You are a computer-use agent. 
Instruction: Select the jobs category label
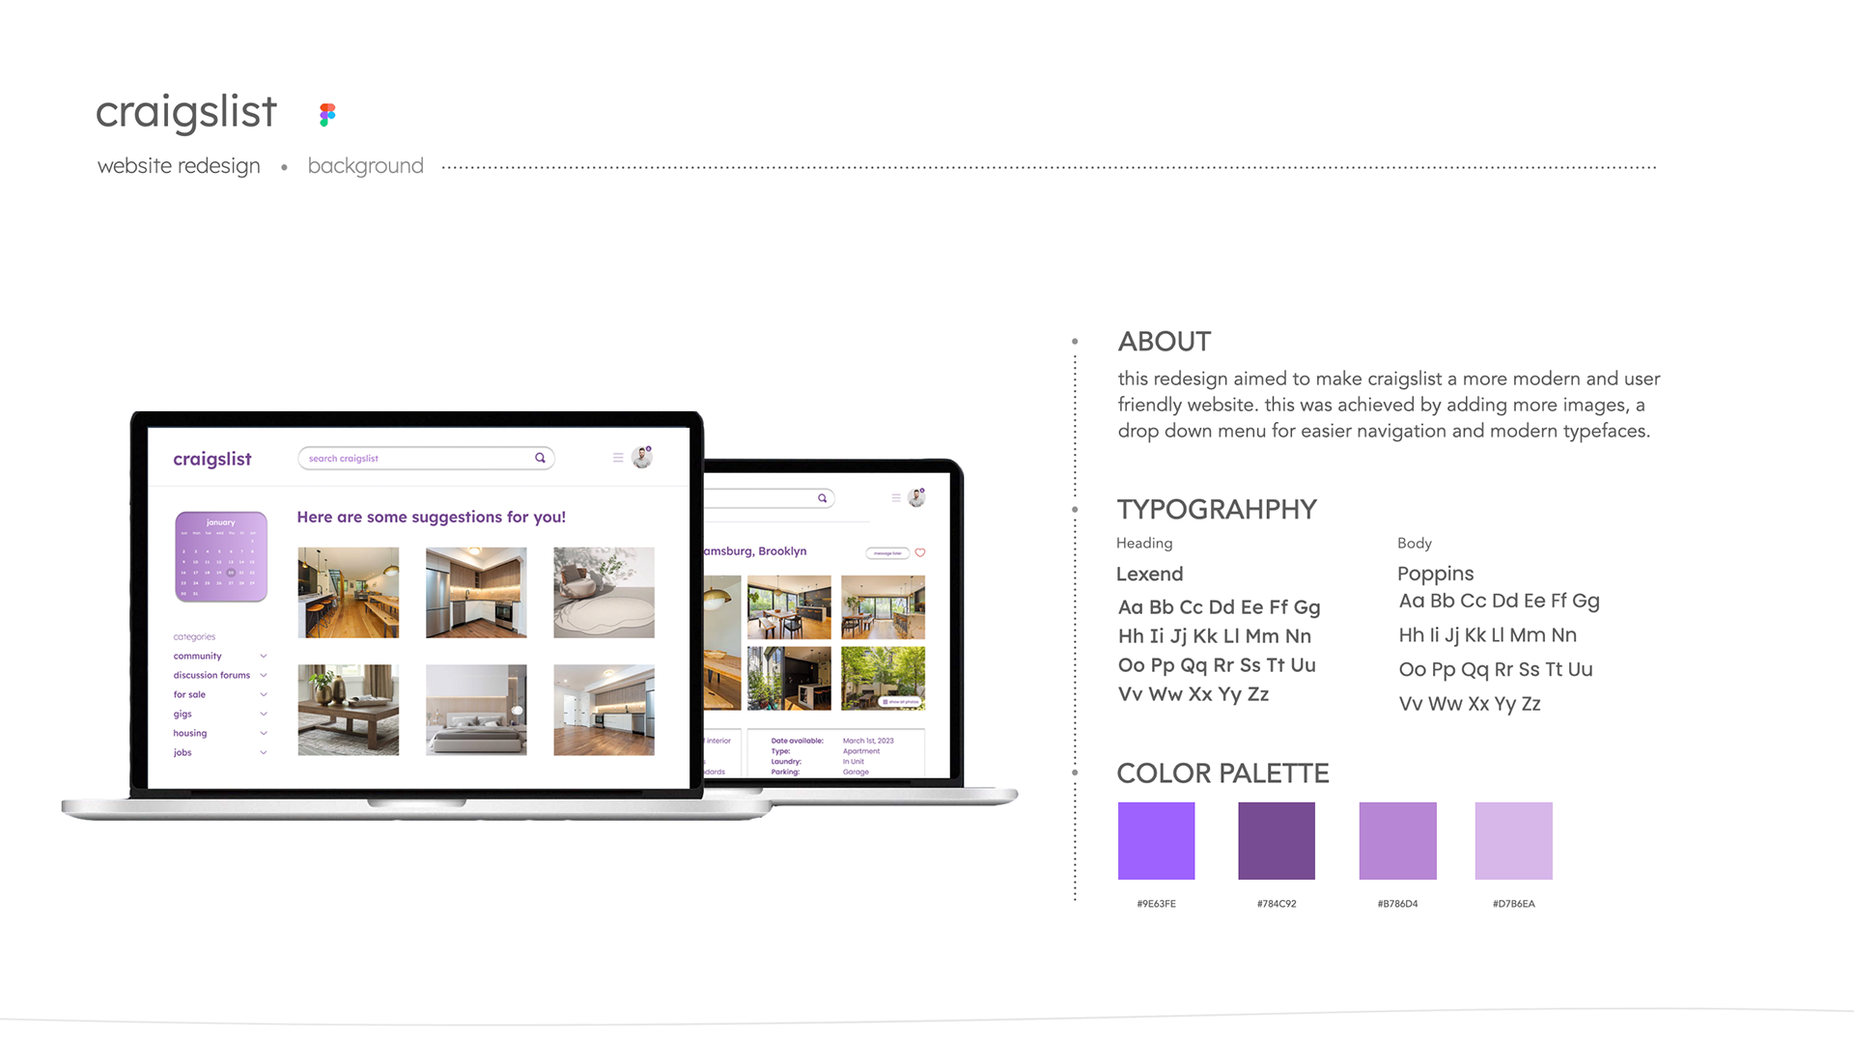click(x=183, y=752)
